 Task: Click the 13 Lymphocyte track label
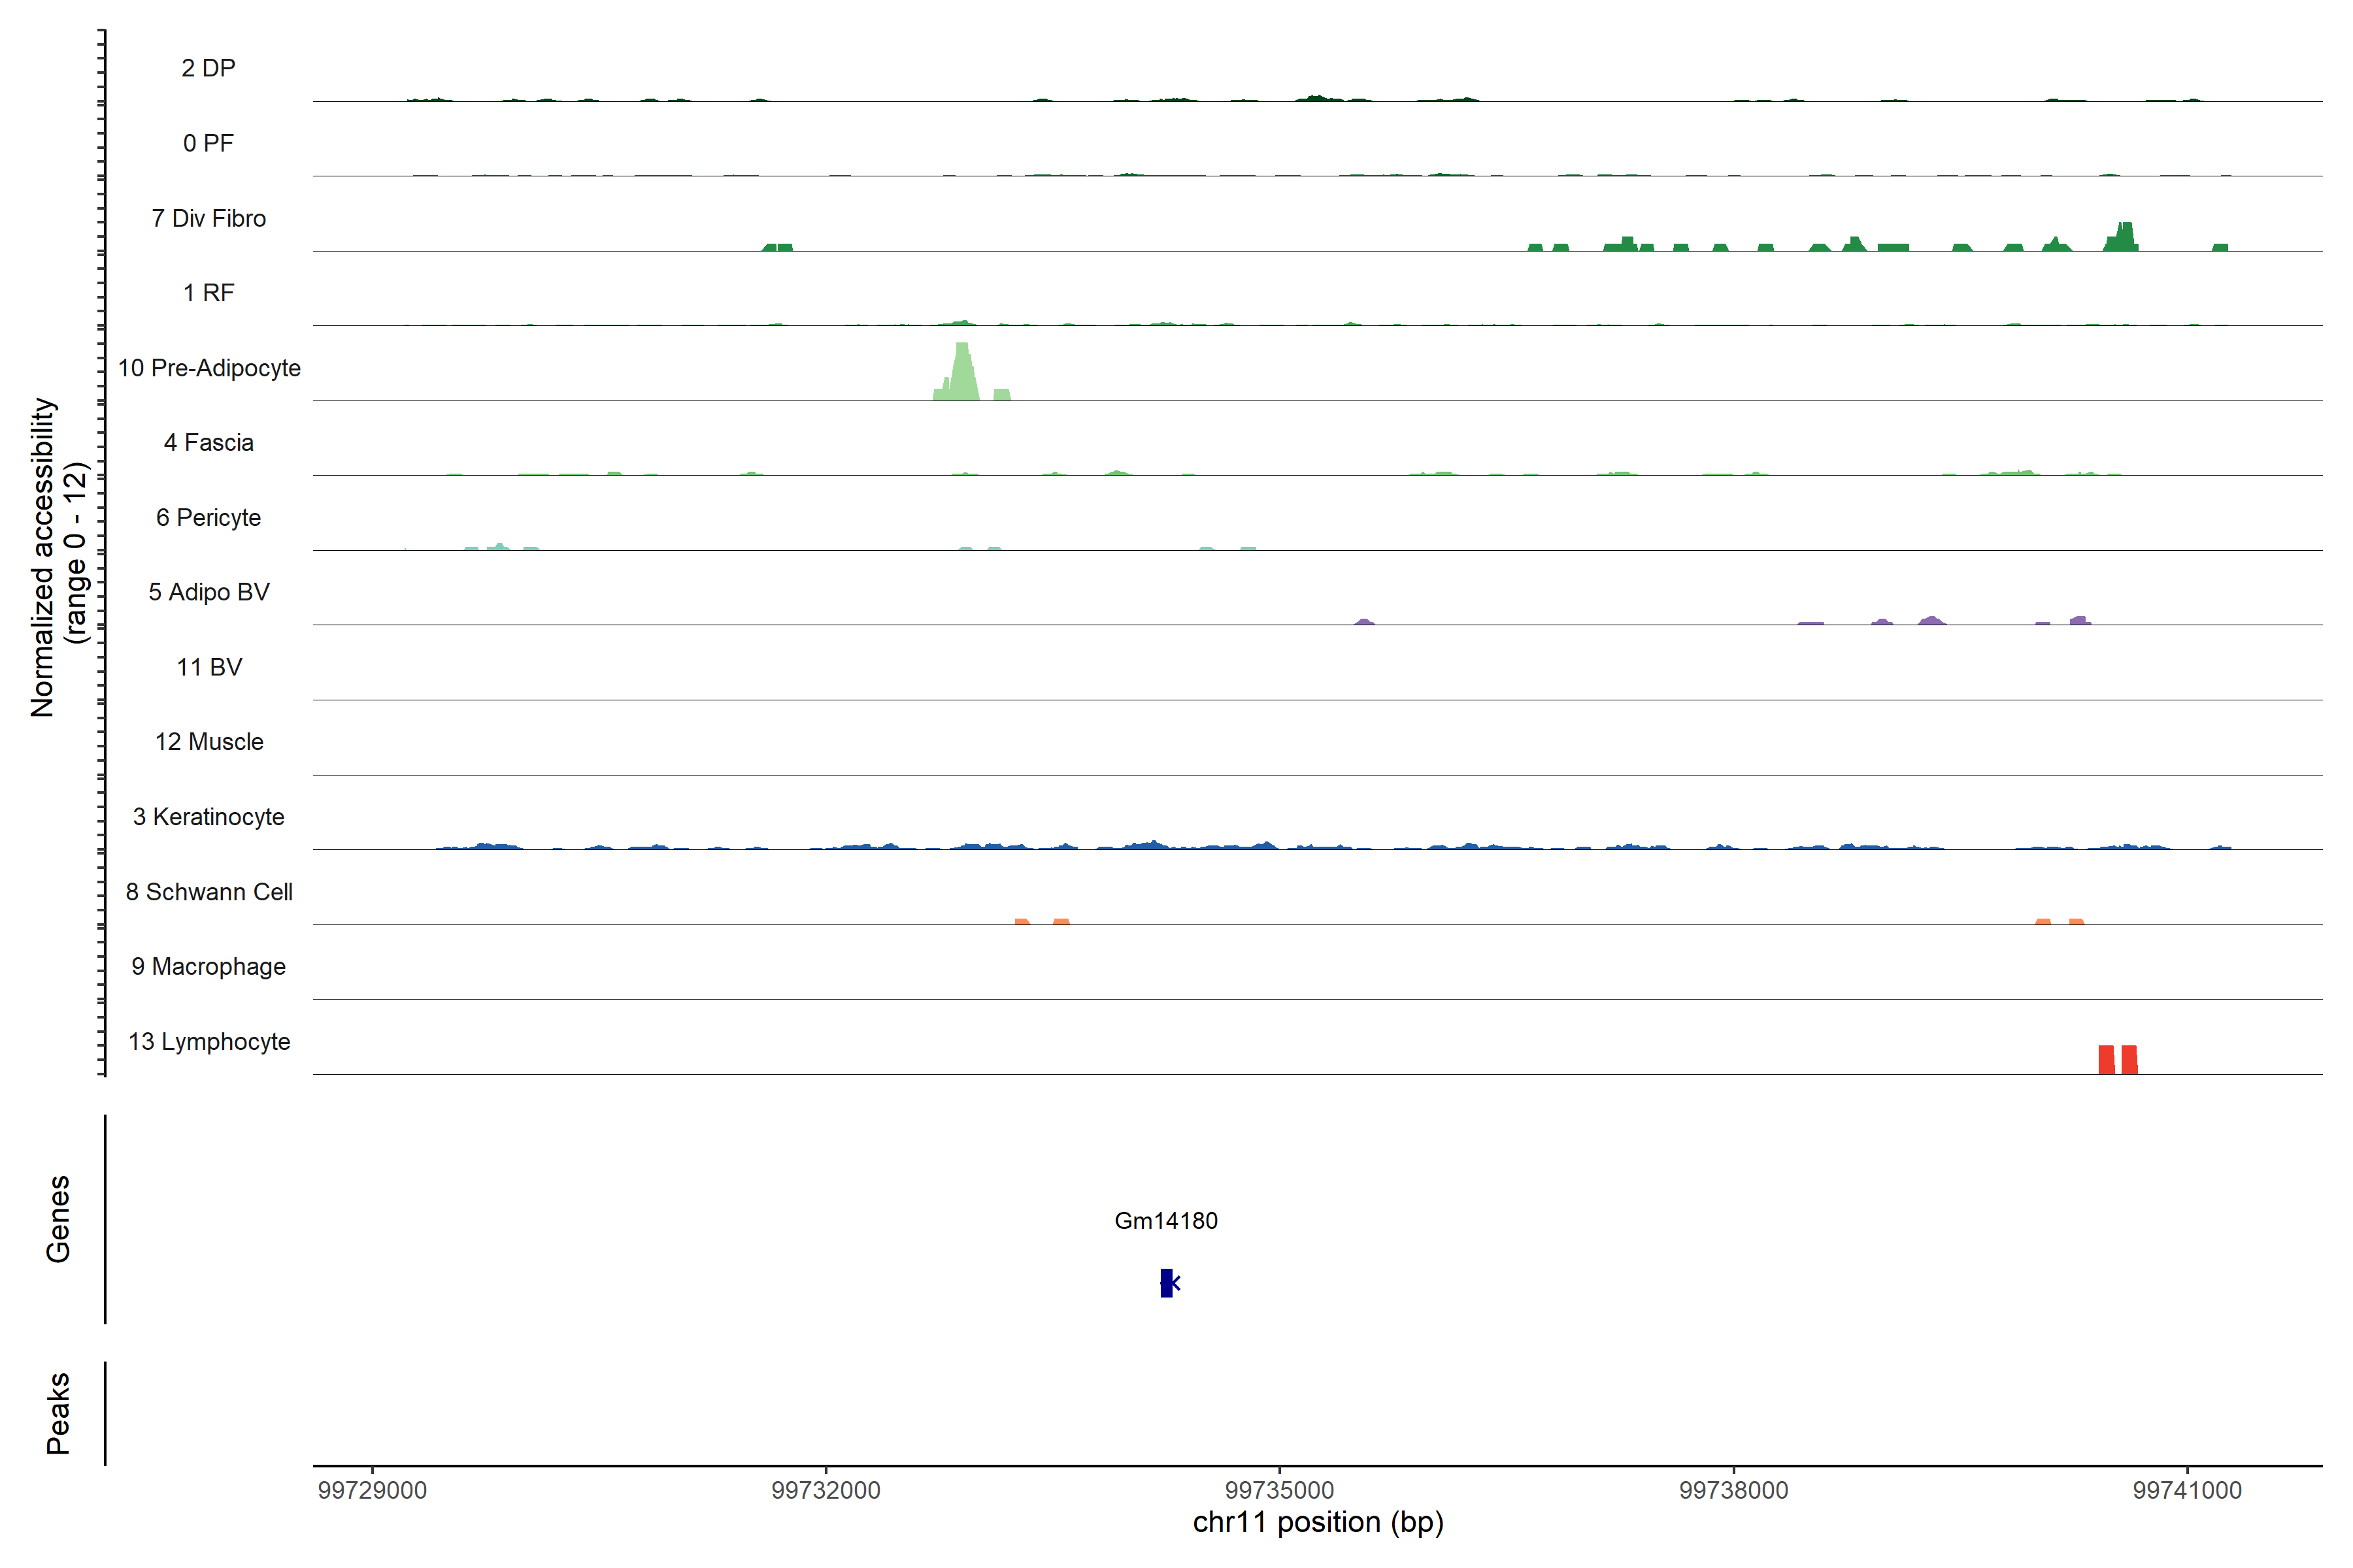209,1042
